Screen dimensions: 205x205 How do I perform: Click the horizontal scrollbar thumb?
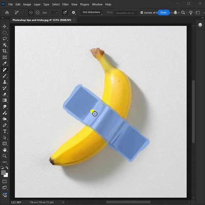tap(128, 202)
